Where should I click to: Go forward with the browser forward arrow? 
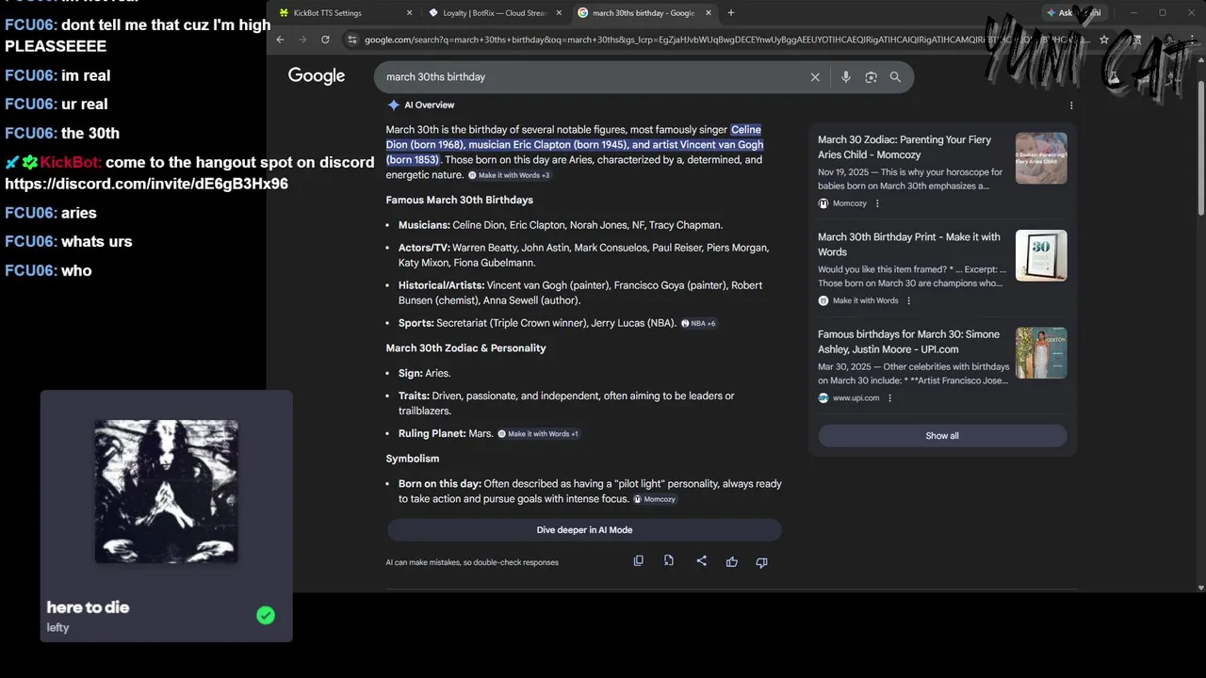coord(302,40)
